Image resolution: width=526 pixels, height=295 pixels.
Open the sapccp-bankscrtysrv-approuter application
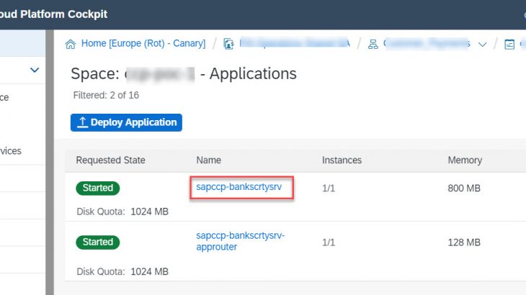(x=240, y=241)
